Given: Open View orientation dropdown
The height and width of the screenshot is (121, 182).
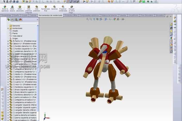Looking at the screenshot, I should (101, 19).
